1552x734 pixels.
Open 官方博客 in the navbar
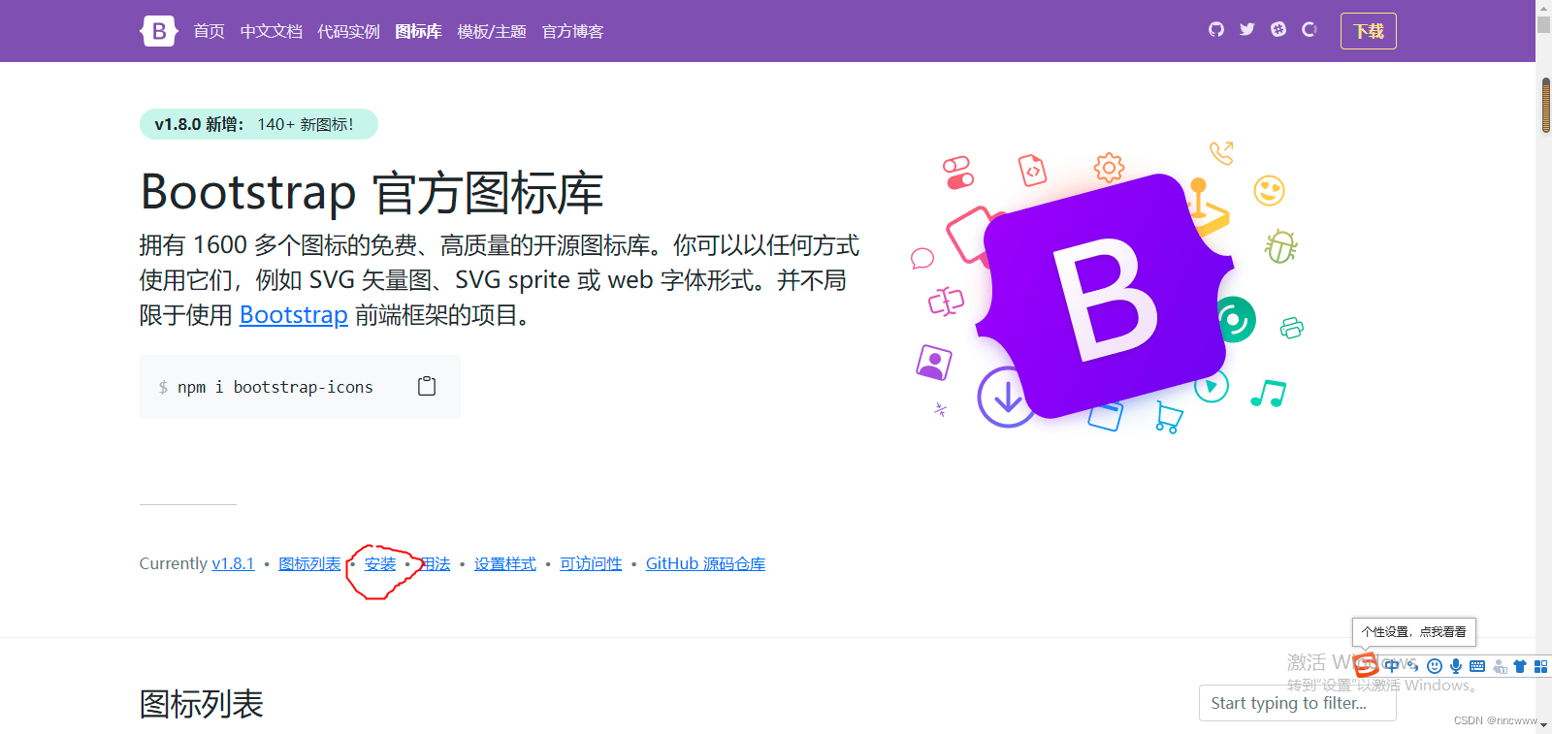point(572,31)
